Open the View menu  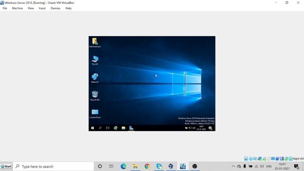coord(30,8)
